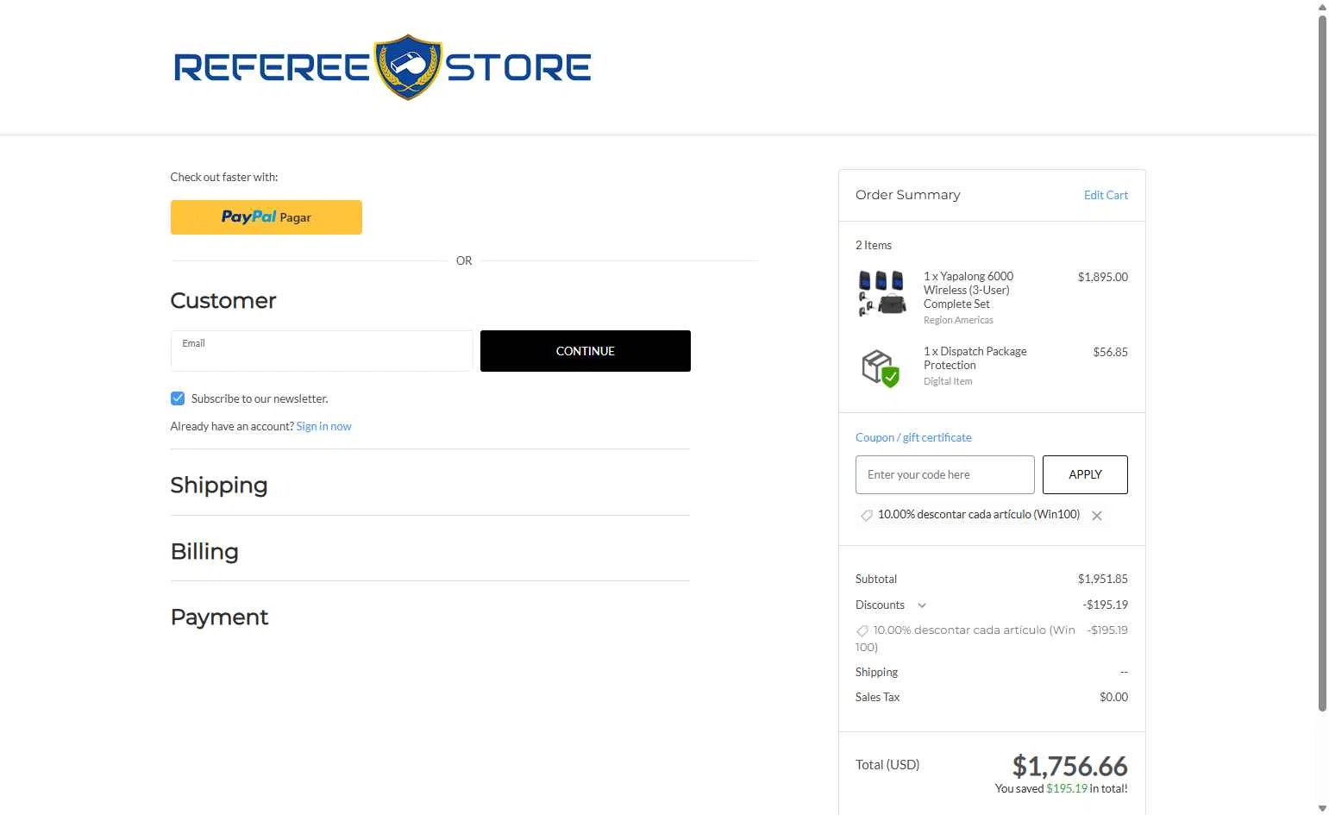Apply the coupon with APPLY button

coord(1085,474)
